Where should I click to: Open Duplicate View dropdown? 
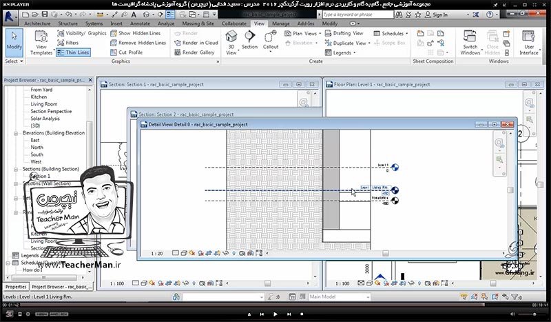point(347,43)
